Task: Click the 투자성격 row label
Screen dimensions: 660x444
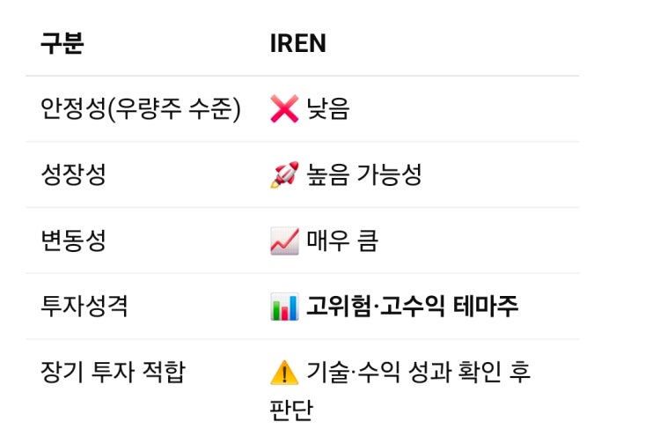Action: coord(84,307)
